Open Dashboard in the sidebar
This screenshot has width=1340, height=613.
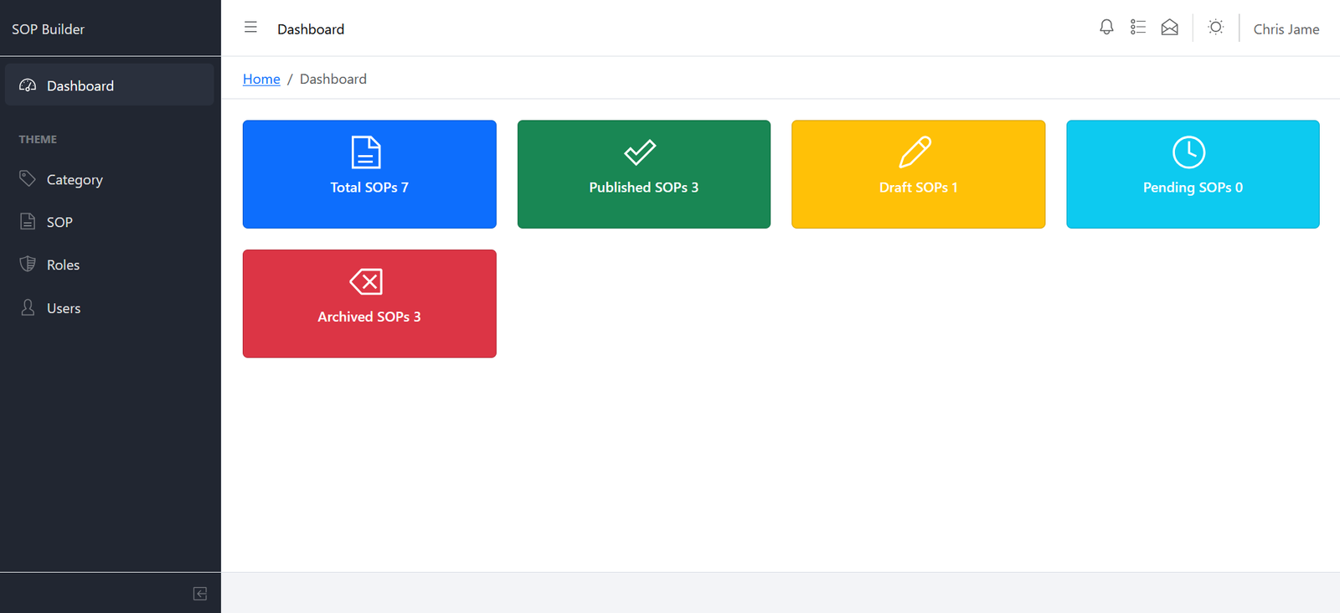click(x=80, y=85)
